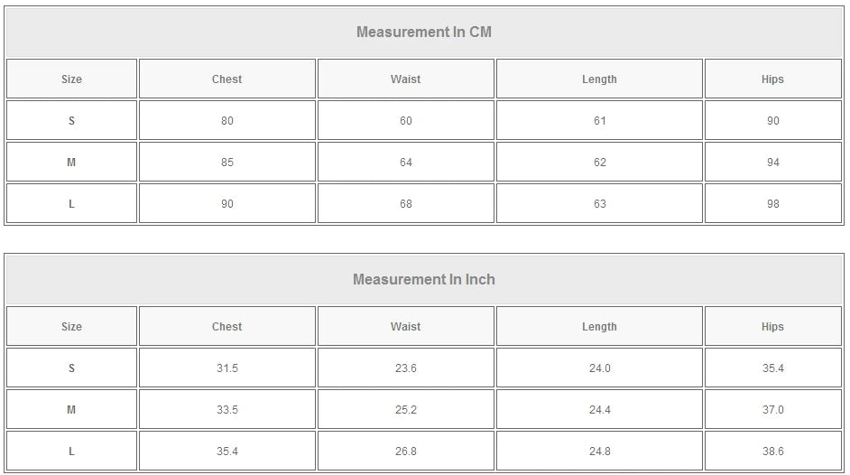Click the chest value 80 cell
Screen dimensions: 850x475
[226, 121]
